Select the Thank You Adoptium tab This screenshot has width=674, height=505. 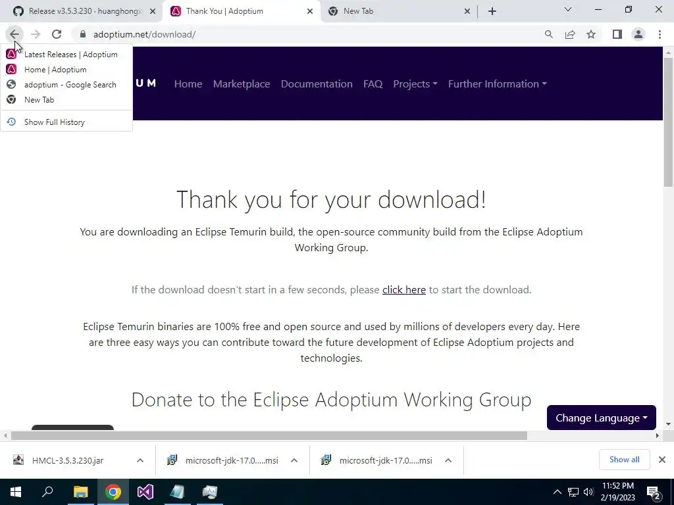pyautogui.click(x=242, y=11)
